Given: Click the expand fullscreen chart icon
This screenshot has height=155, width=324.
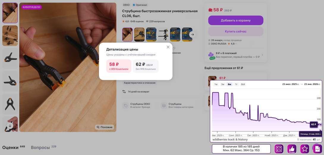Looking at the screenshot, I should 279,149.
